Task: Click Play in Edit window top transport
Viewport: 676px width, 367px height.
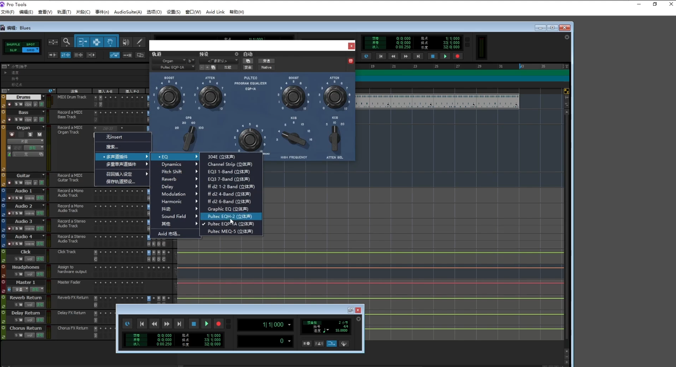Action: (445, 56)
